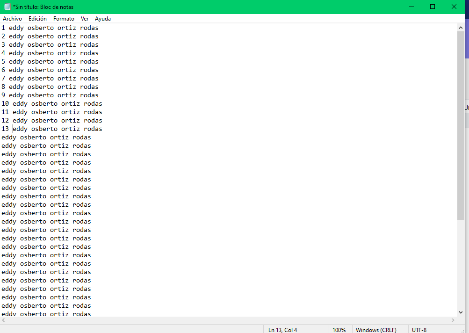
Task: Click "Windows (CRLF)" in status bar
Action: pos(376,330)
